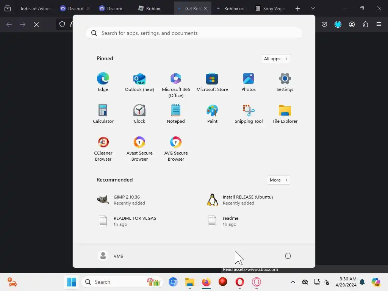Switch to the Roblox on browser tab
This screenshot has width=388, height=291.
click(x=232, y=8)
